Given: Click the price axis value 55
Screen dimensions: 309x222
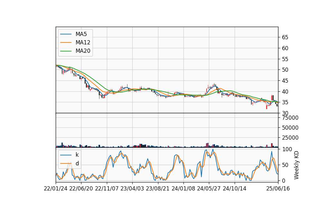Looking at the screenshot, I should tap(285, 59).
